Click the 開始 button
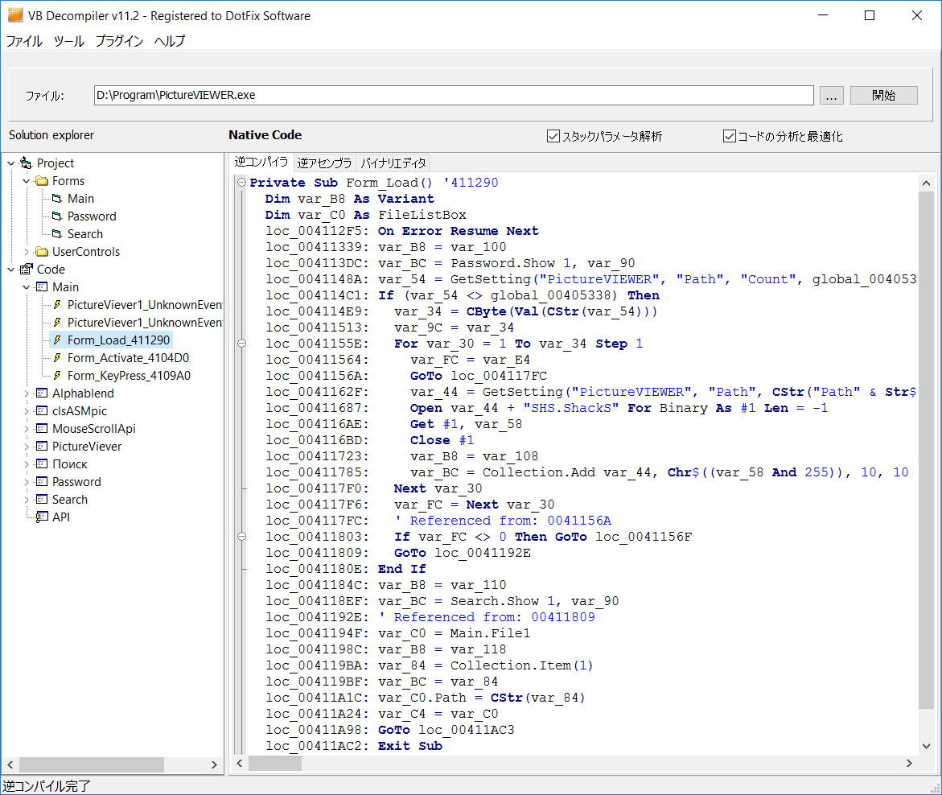942x795 pixels. (x=884, y=95)
